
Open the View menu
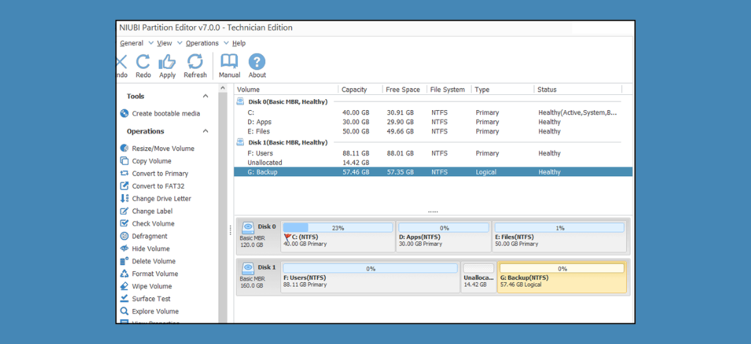[x=164, y=43]
